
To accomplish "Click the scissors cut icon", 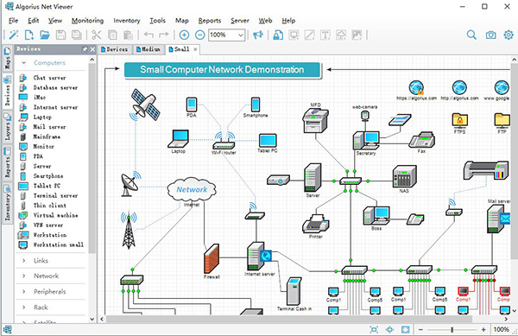I will [96, 35].
